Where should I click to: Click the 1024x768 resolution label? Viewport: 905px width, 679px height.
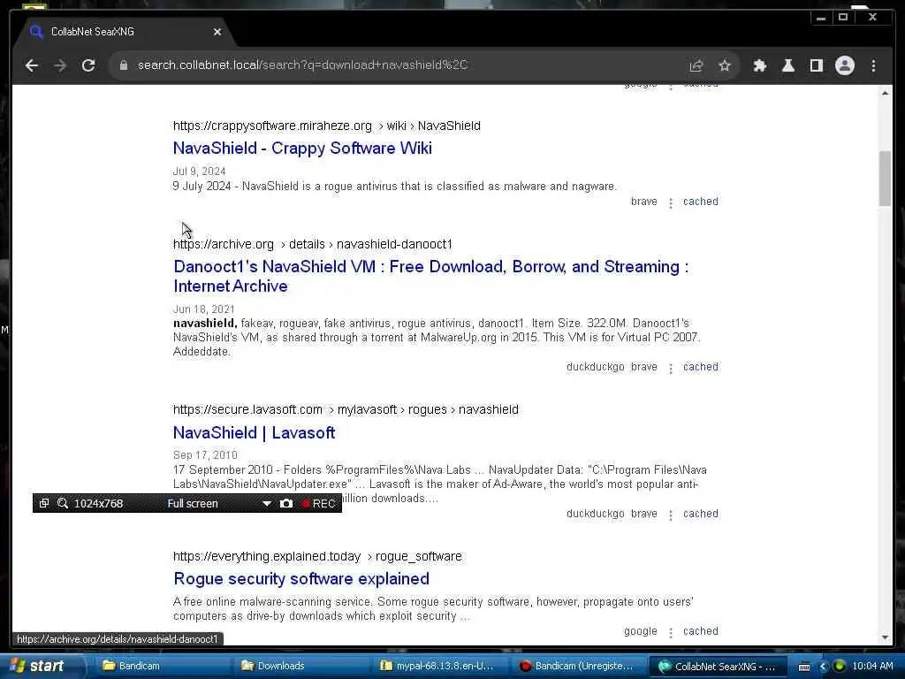click(99, 503)
